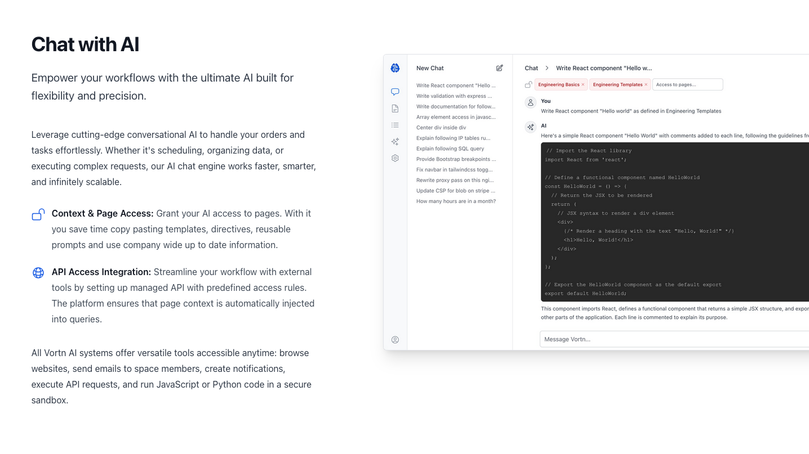Click the Vortn brain logo icon
The image size is (809, 454).
pos(395,68)
